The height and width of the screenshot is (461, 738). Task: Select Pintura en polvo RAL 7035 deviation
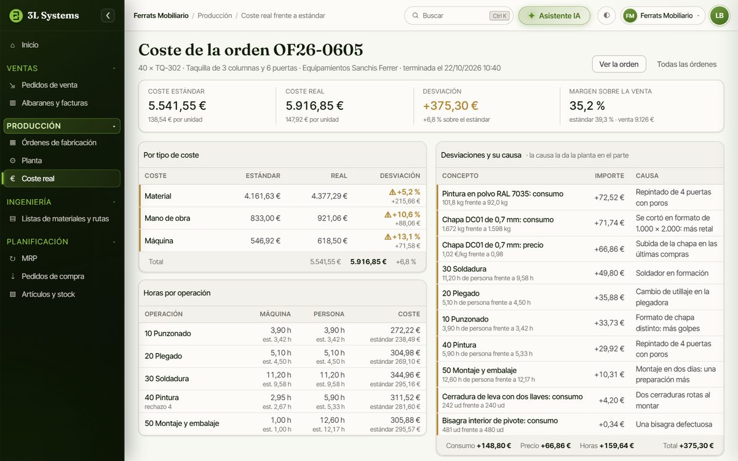point(580,197)
